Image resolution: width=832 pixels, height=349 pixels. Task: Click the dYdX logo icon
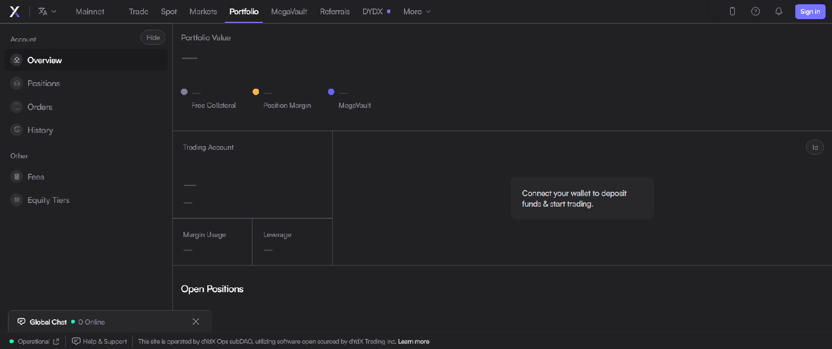[x=15, y=12]
